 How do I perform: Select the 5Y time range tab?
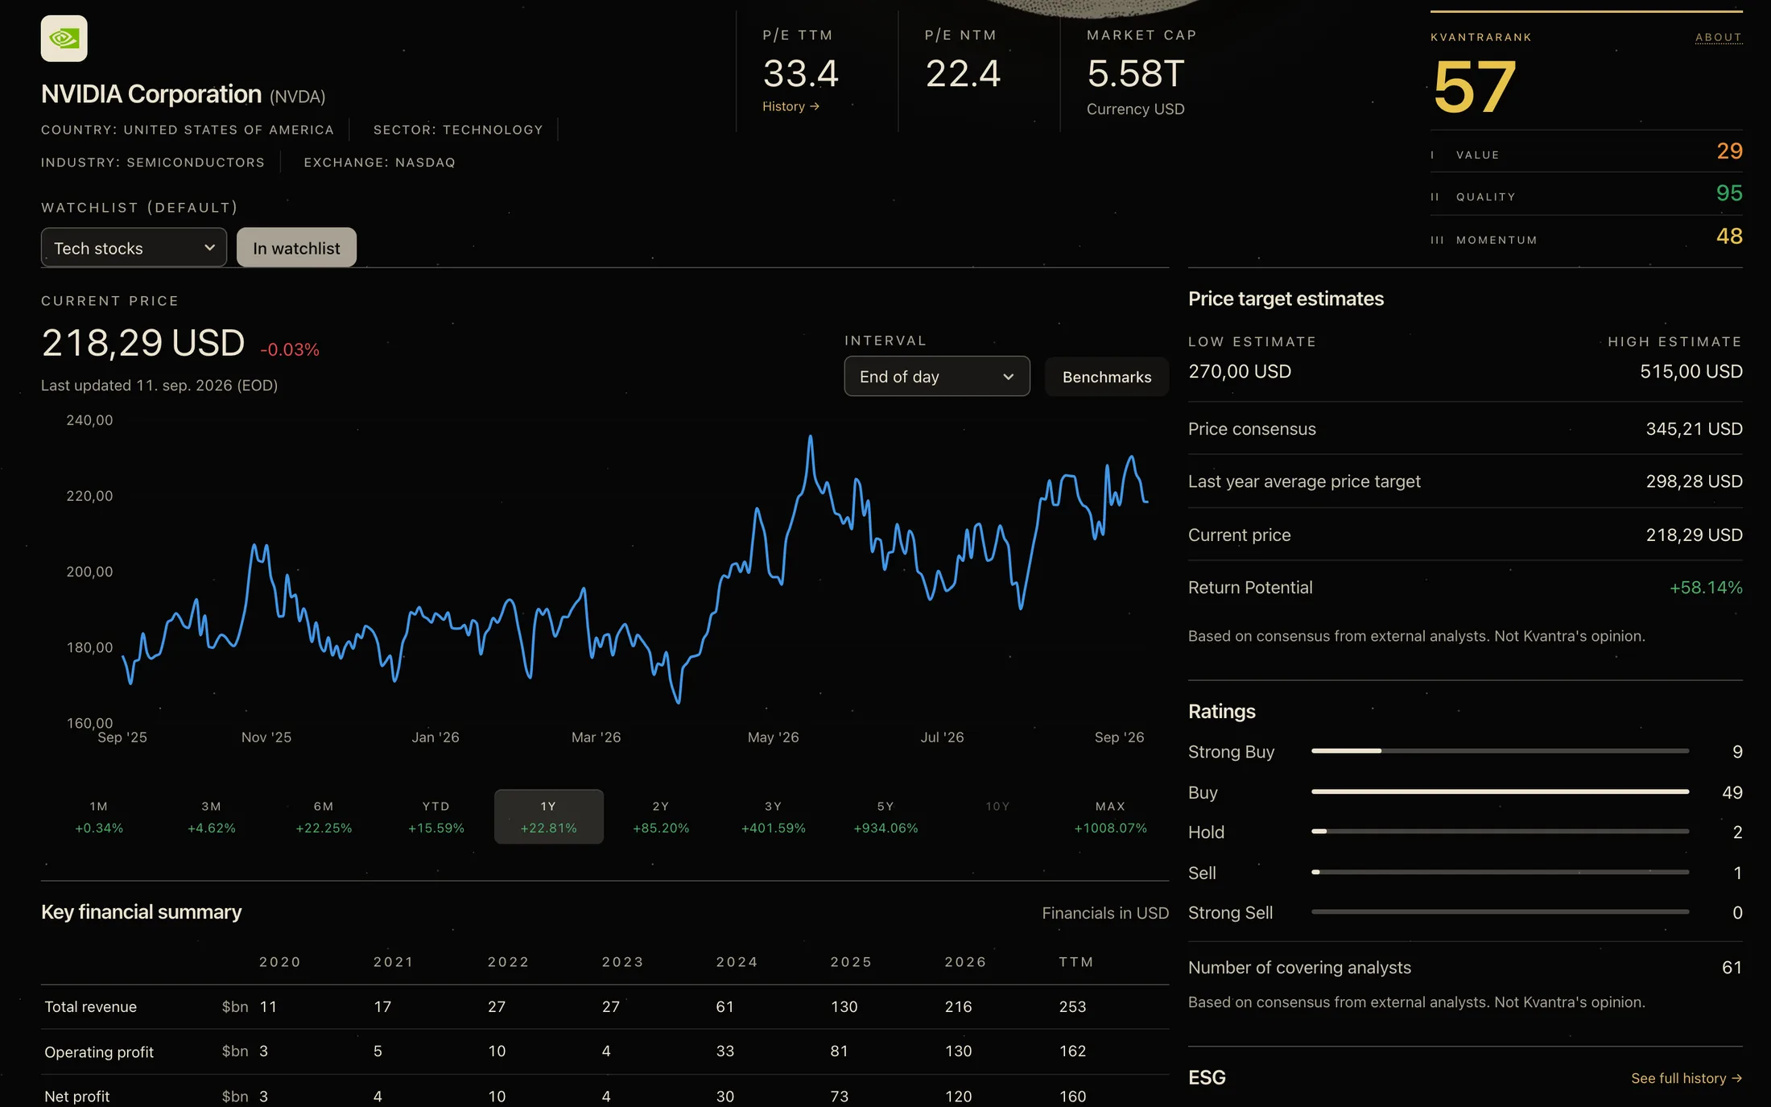tap(885, 817)
